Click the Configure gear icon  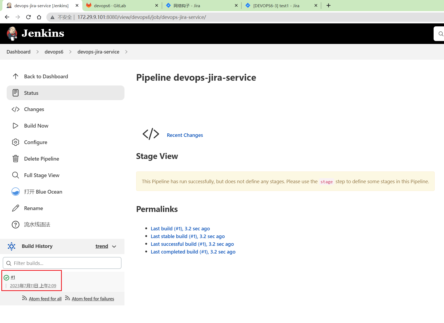(x=15, y=142)
